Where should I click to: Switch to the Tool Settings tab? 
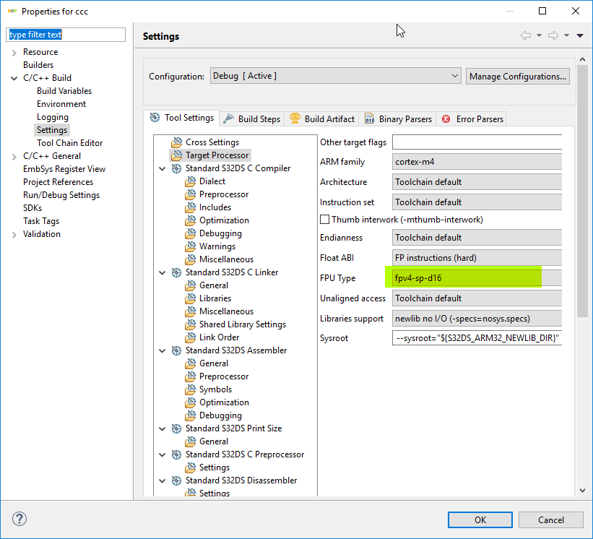point(182,118)
